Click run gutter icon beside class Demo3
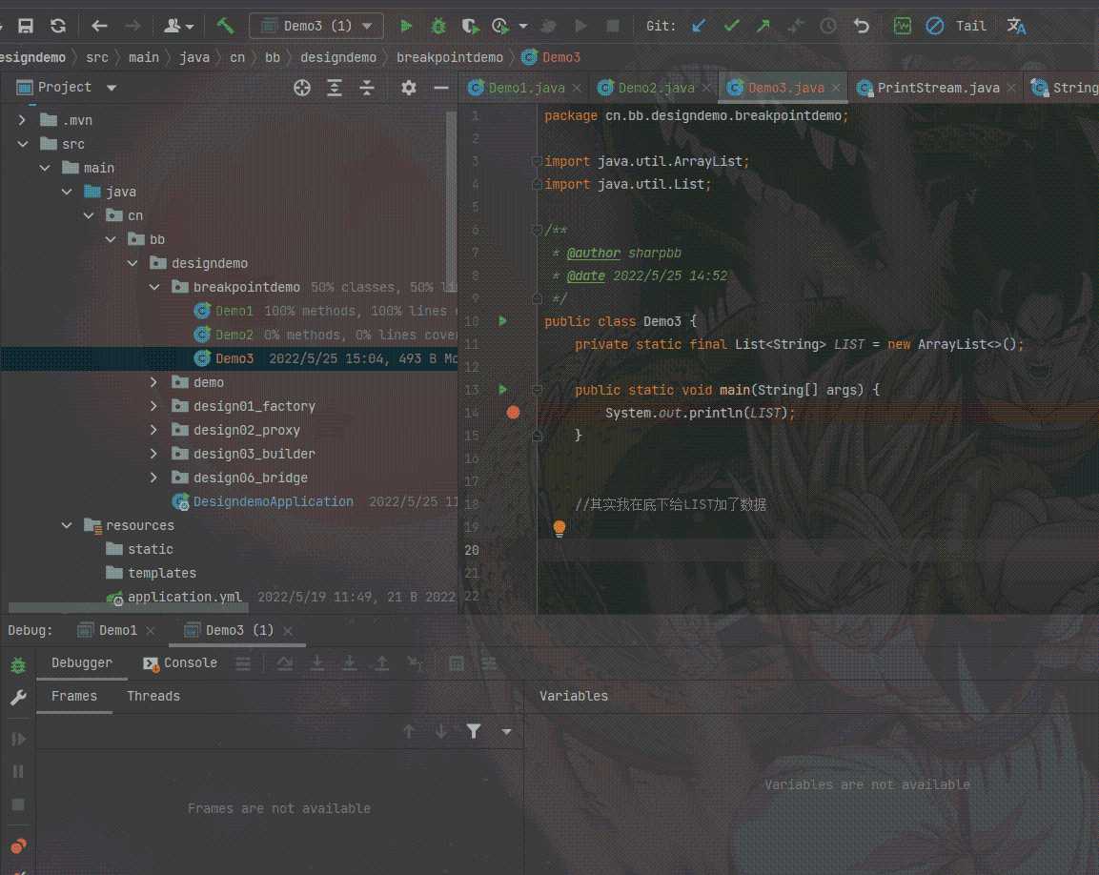This screenshot has height=875, width=1099. point(502,321)
